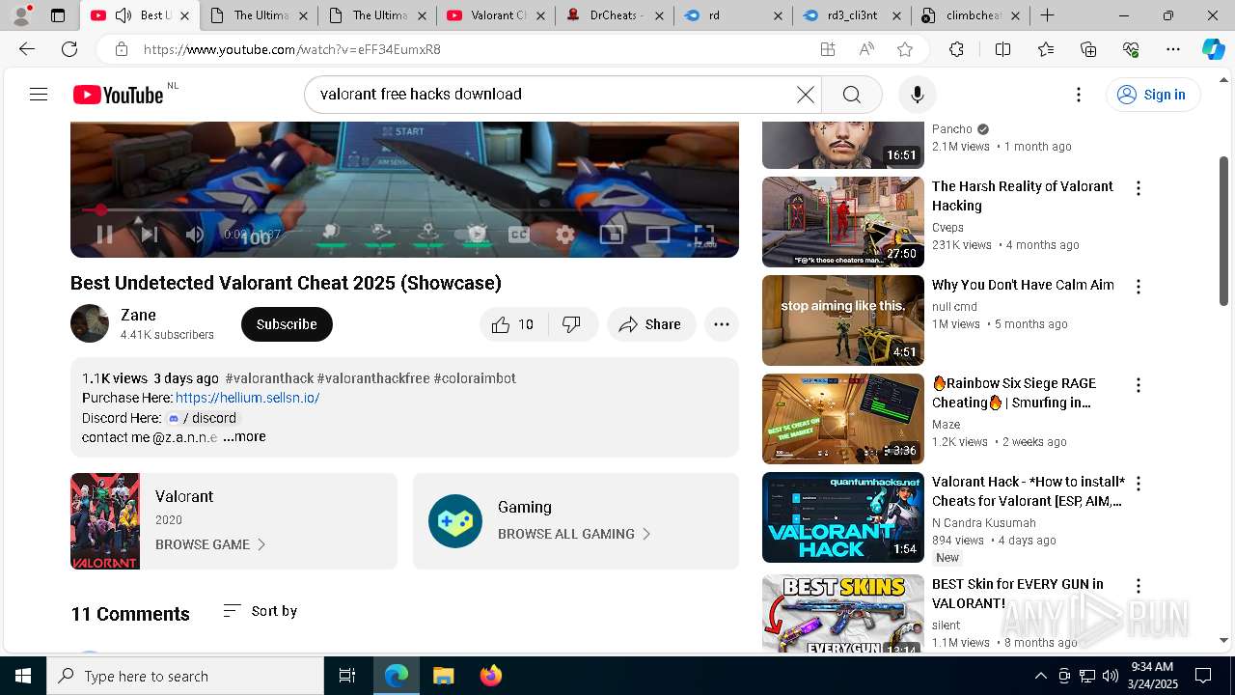Mute the Best U tab audio icon
The image size is (1235, 695).
coord(123,15)
